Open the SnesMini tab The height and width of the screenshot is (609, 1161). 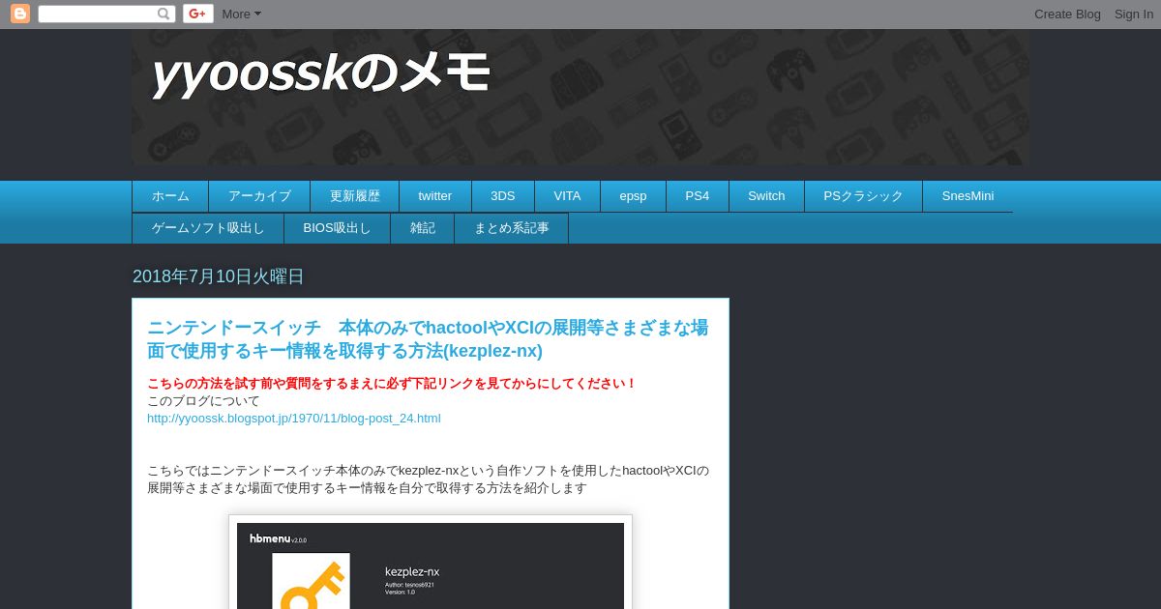[968, 195]
